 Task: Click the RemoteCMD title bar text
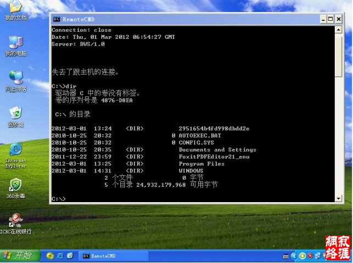pos(79,19)
